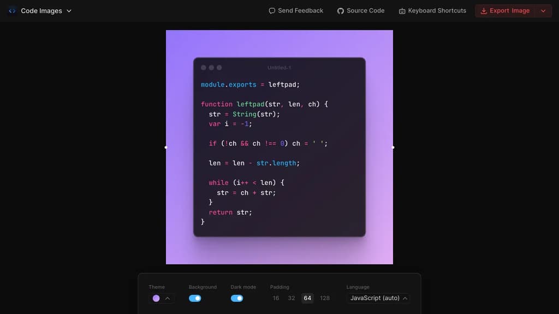The width and height of the screenshot is (559, 314).
Task: Select padding value 128
Action: tap(325, 298)
